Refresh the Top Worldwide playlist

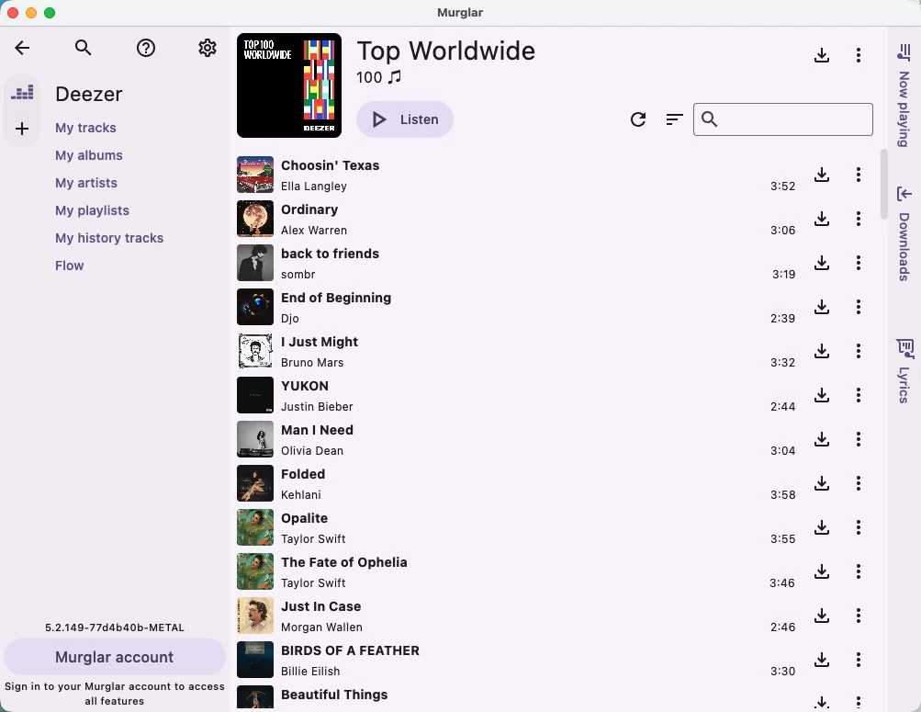pyautogui.click(x=638, y=119)
